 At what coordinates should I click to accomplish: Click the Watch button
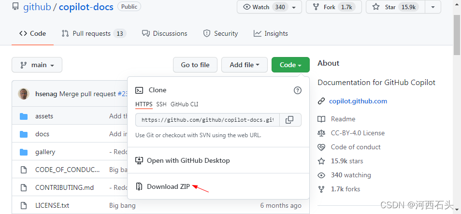pos(264,7)
